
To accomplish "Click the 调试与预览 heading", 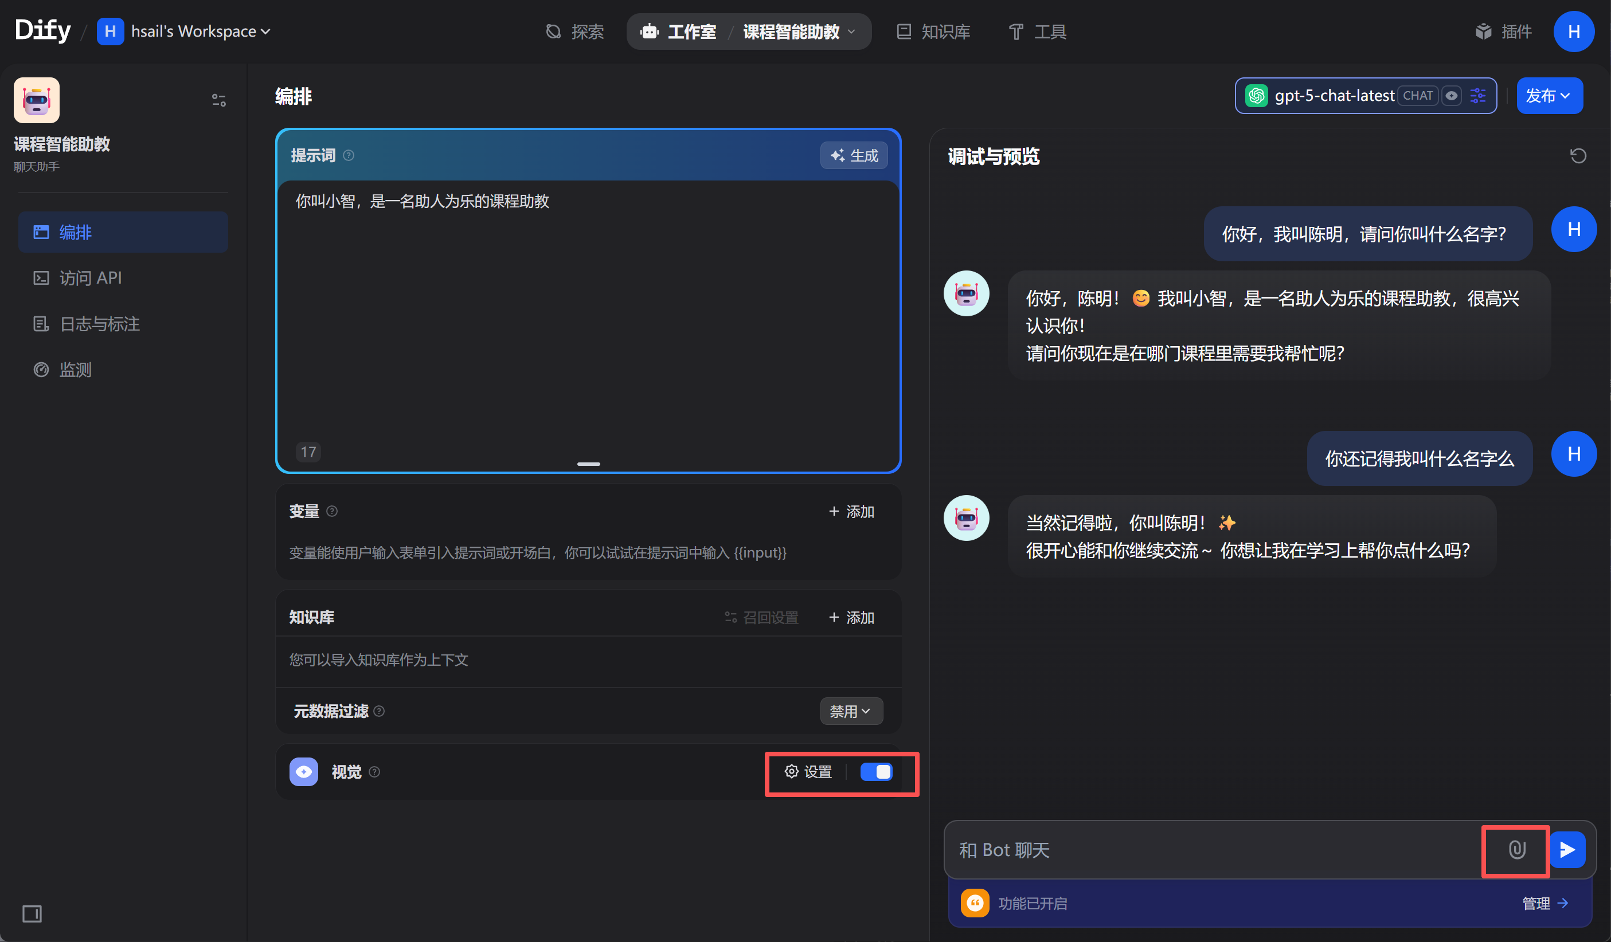I will pyautogui.click(x=994, y=156).
